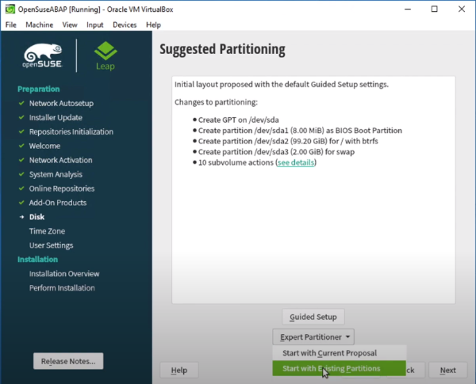The image size is (476, 384).
Task: Choose Start with Existing Partitions
Action: 339,368
